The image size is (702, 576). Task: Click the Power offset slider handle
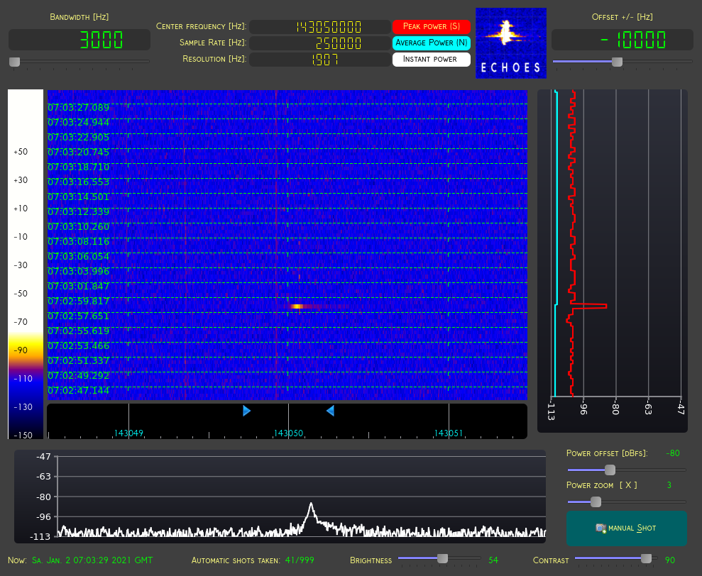(x=609, y=470)
